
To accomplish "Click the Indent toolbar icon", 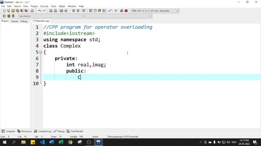I will (x=73, y=11).
